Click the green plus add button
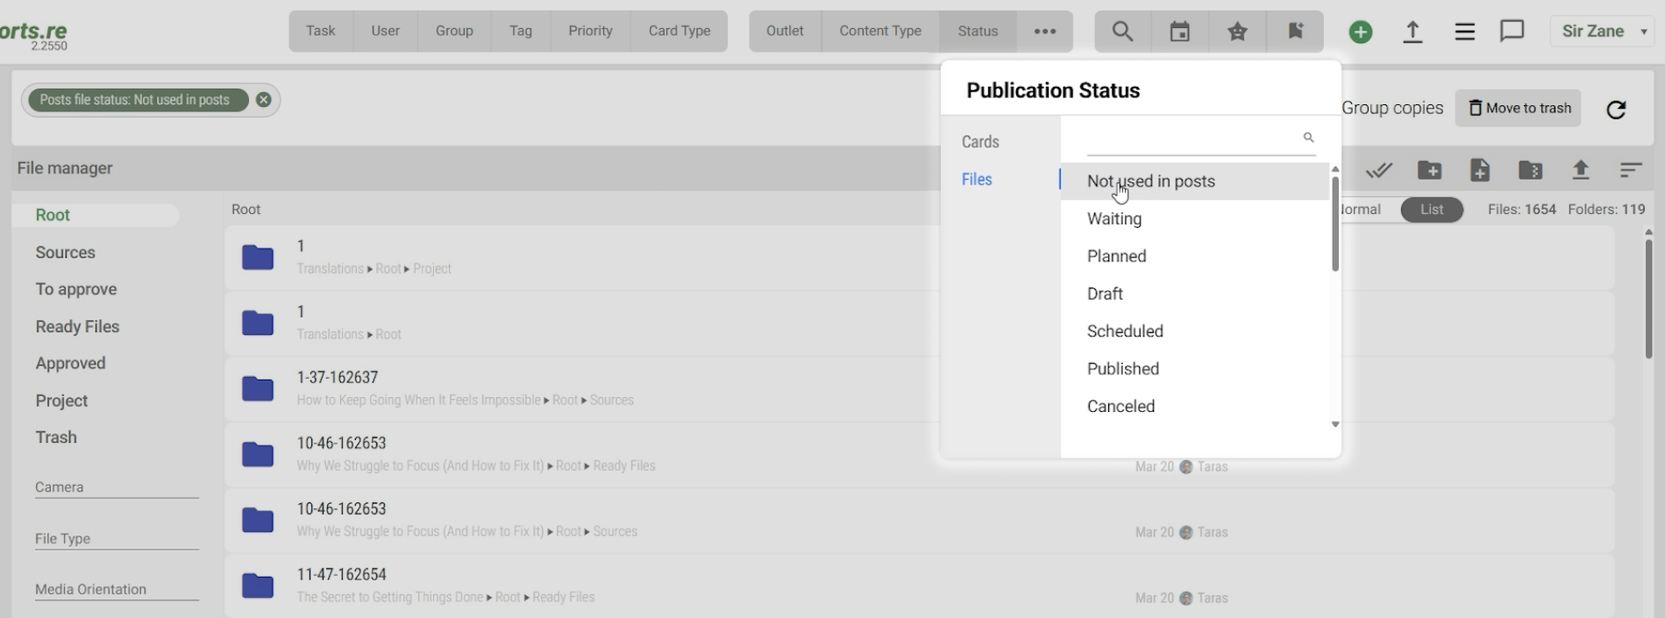 [x=1360, y=32]
